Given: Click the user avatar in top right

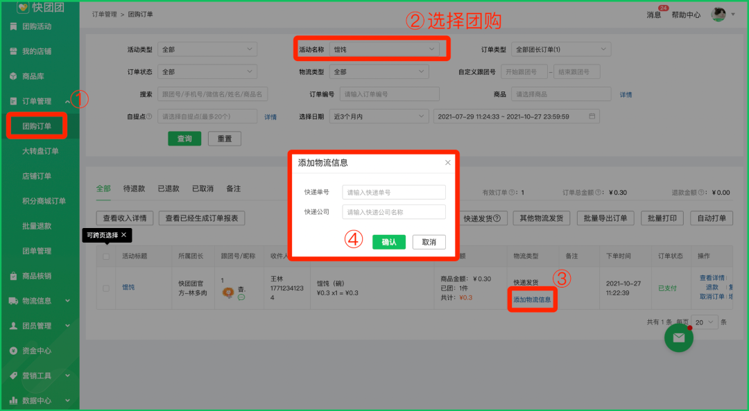Looking at the screenshot, I should pyautogui.click(x=718, y=15).
